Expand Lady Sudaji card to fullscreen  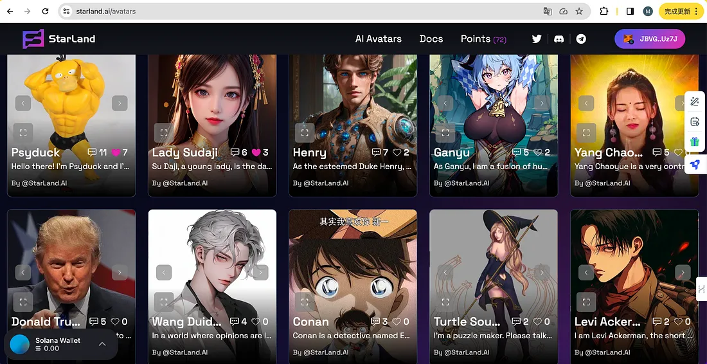point(164,132)
